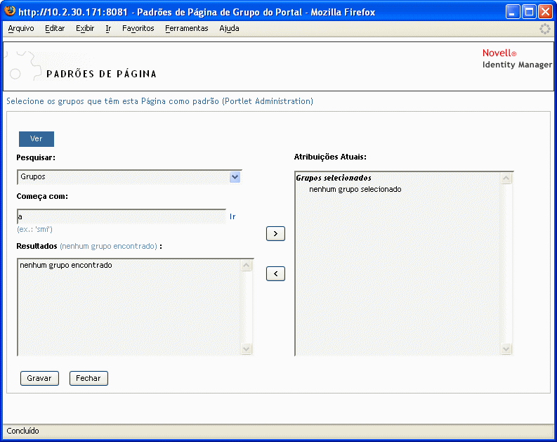Click the 'Padrões de Página' header title

point(101,74)
